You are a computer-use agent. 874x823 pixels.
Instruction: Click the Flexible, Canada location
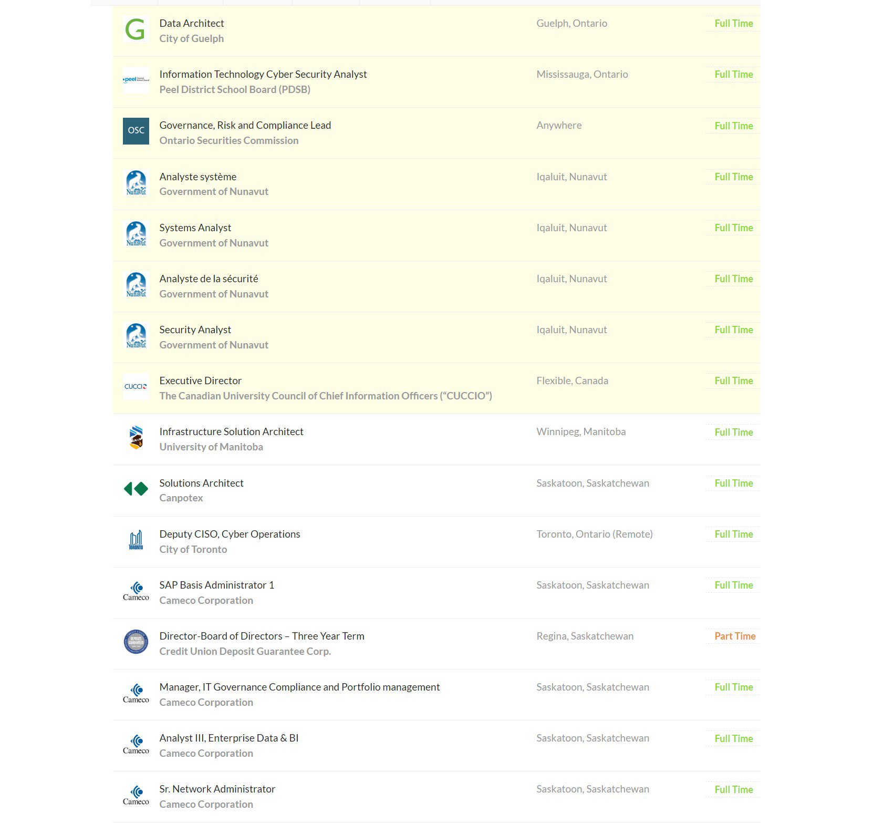[573, 380]
